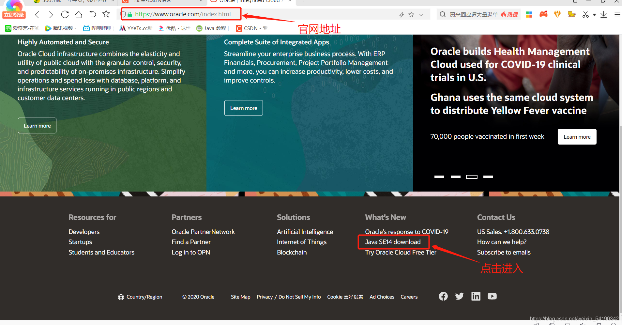This screenshot has width=622, height=325.
Task: Open the downloads arrow icon
Action: pyautogui.click(x=604, y=14)
